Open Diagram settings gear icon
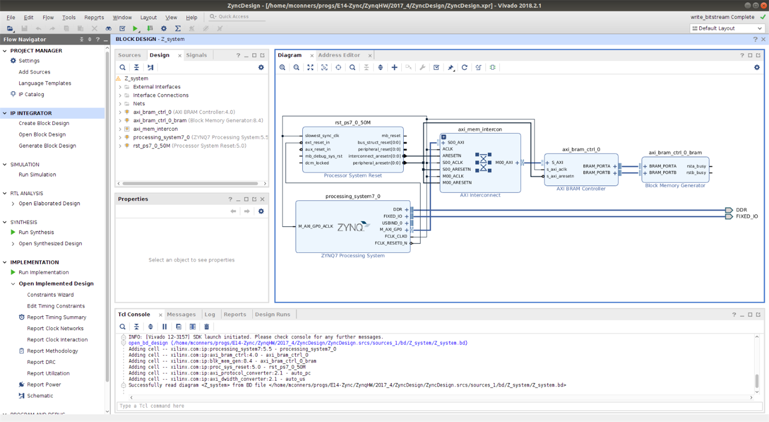769x422 pixels. tap(757, 67)
